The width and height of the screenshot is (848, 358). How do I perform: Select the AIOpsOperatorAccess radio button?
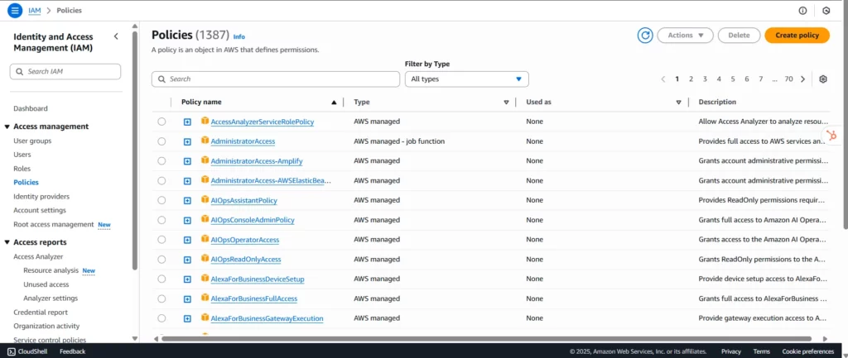point(161,240)
